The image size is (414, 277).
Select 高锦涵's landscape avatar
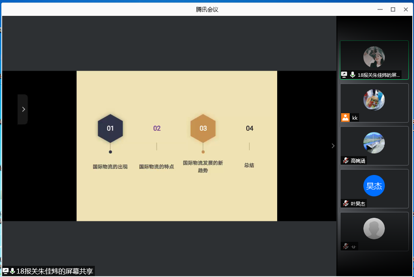point(374,143)
